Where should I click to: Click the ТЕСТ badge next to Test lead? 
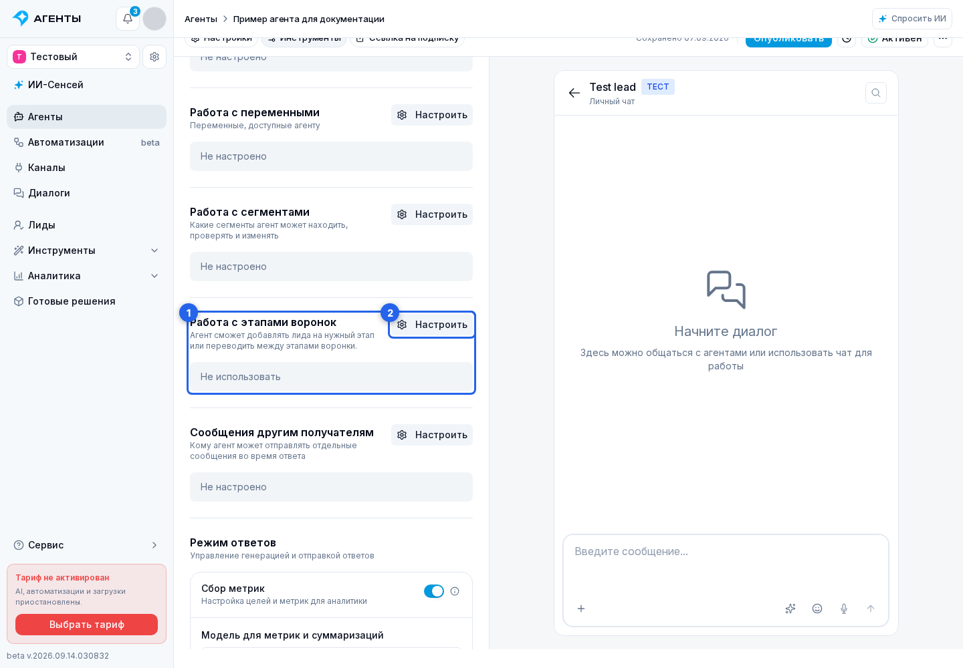click(658, 87)
